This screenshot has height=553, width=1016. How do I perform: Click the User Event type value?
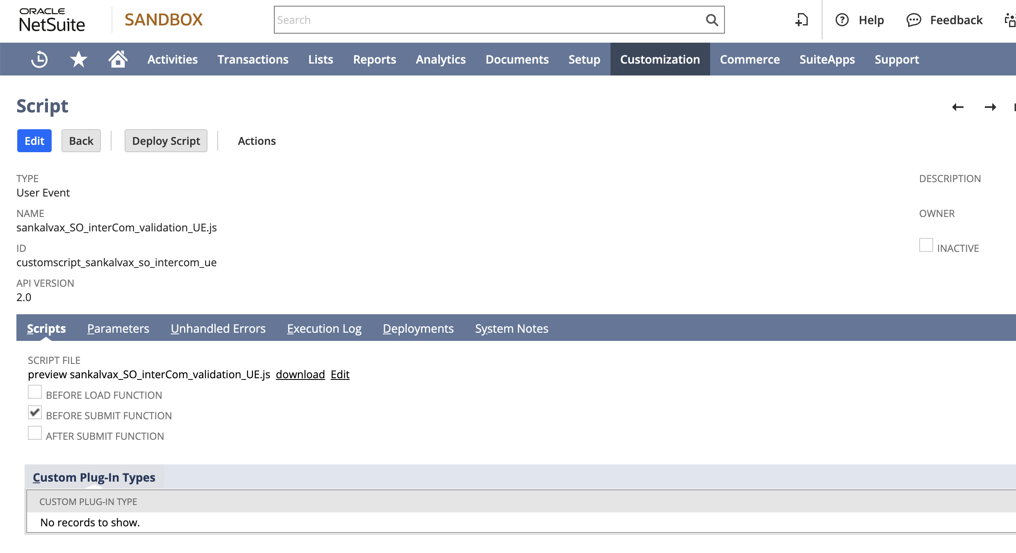click(x=43, y=192)
